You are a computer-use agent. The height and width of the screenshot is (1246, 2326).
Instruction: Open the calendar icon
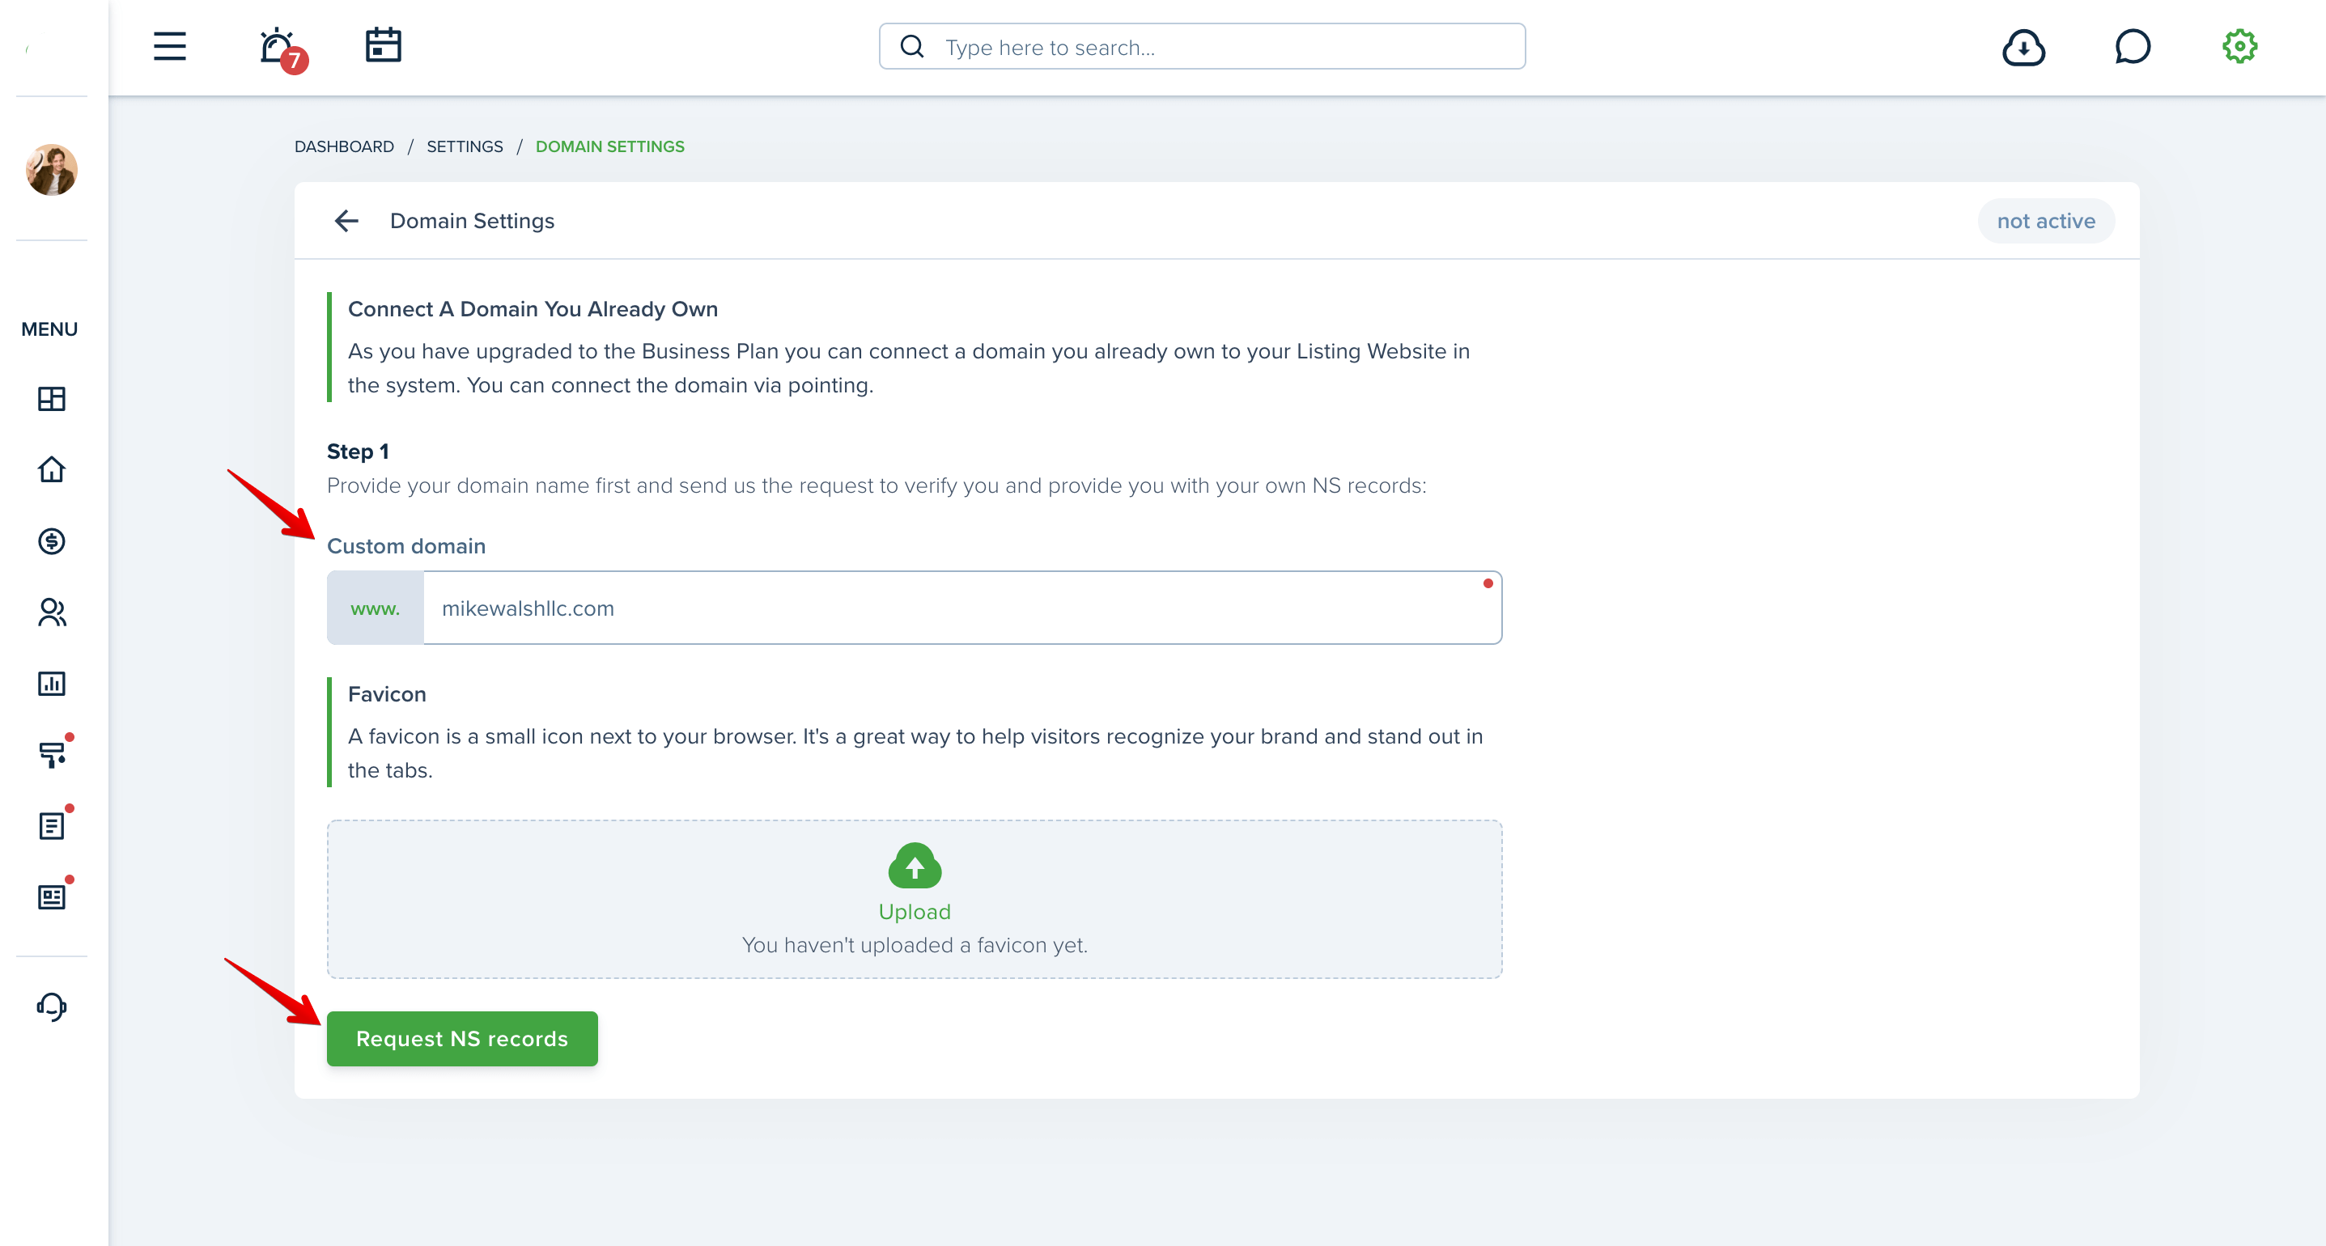(x=383, y=45)
